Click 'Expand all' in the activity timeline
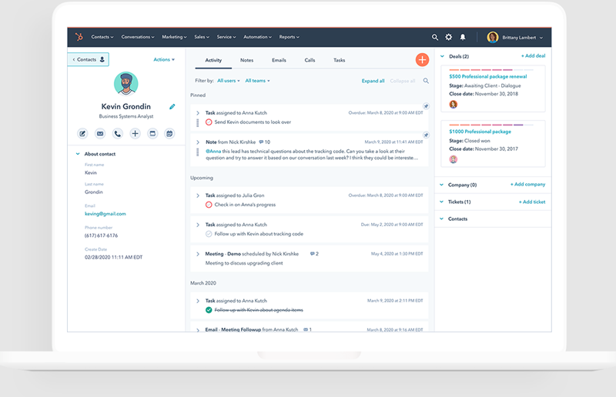This screenshot has height=397, width=616. pos(373,81)
